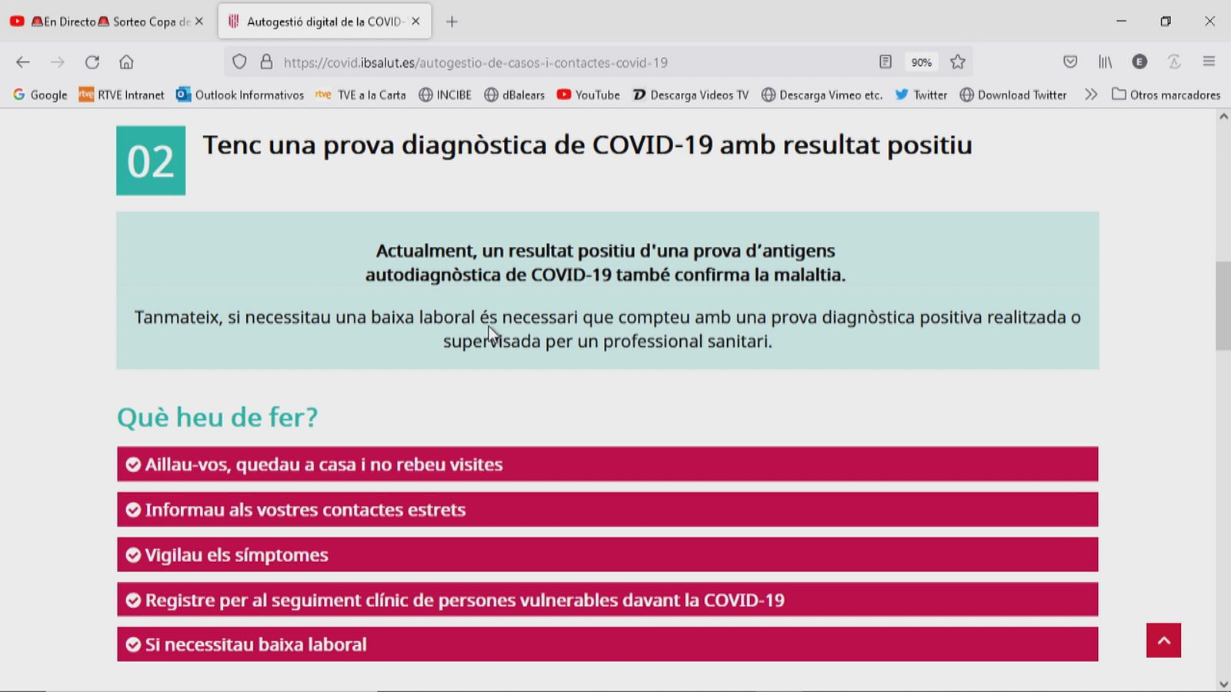Viewport: 1231px width, 692px height.
Task: Switch to the 'En Directo Sorteo Copa' tab
Action: click(x=108, y=22)
